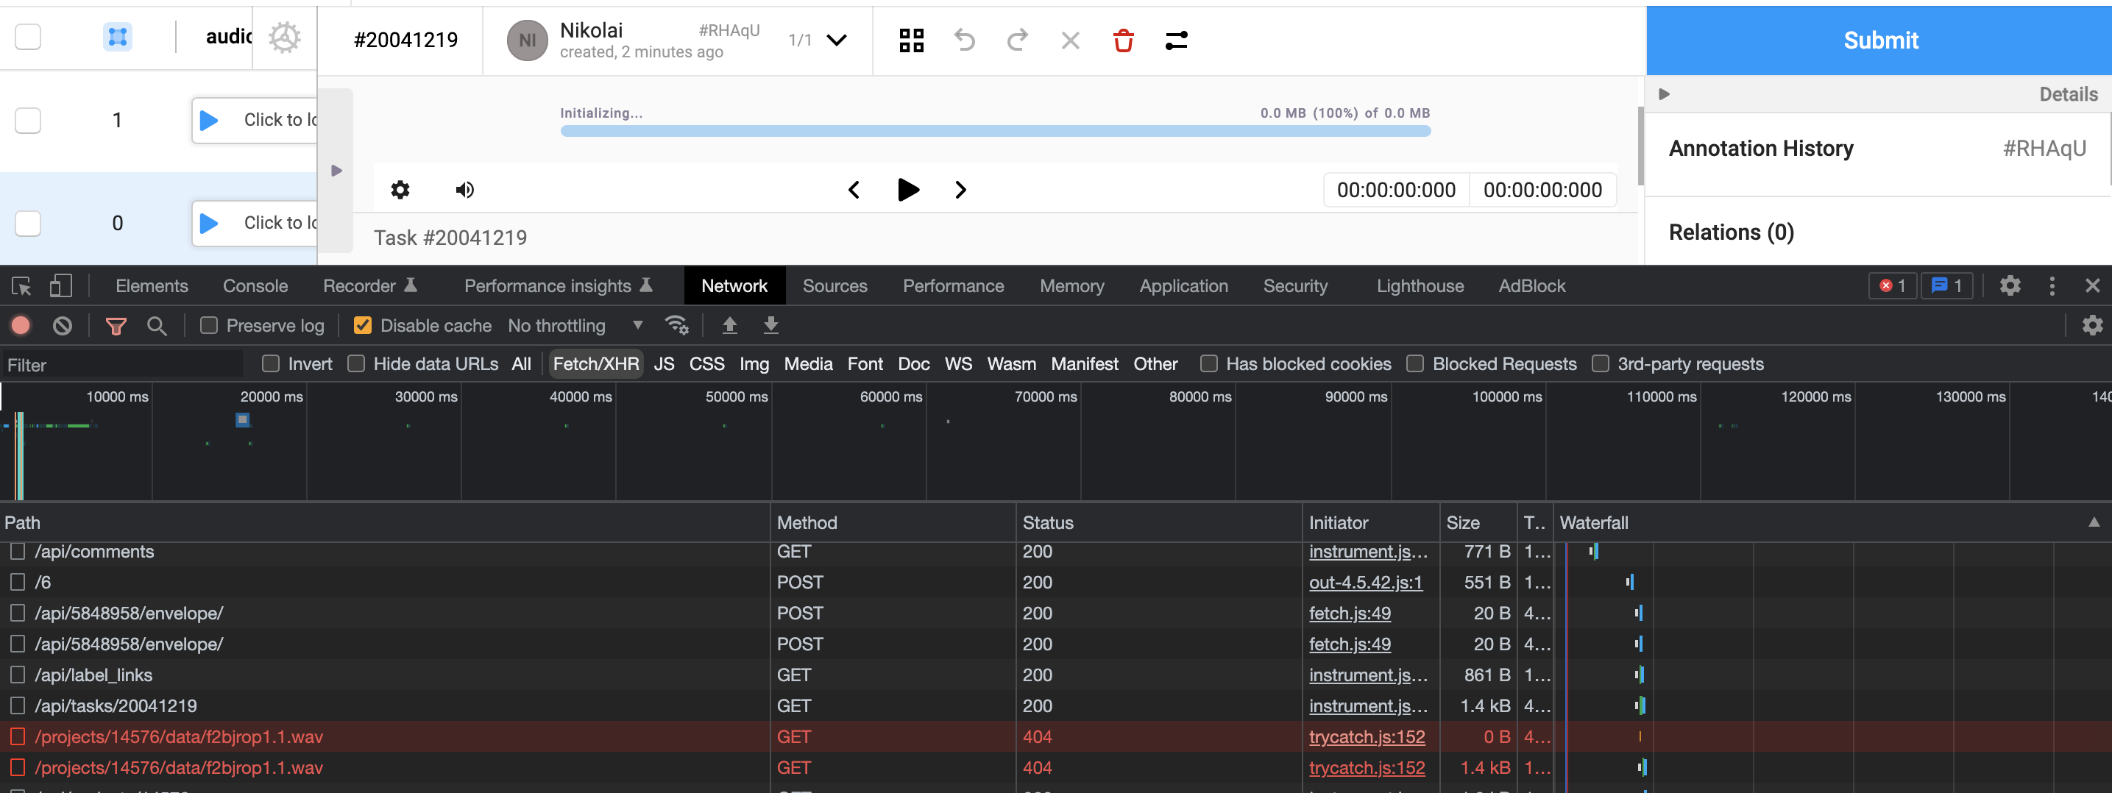
Task: Check Hide data URLs
Action: click(x=356, y=363)
